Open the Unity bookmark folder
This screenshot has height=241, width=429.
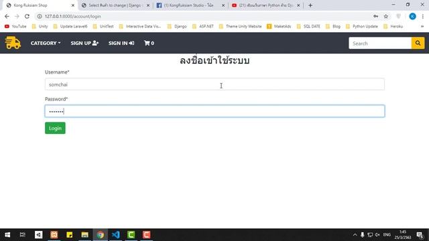coord(40,27)
